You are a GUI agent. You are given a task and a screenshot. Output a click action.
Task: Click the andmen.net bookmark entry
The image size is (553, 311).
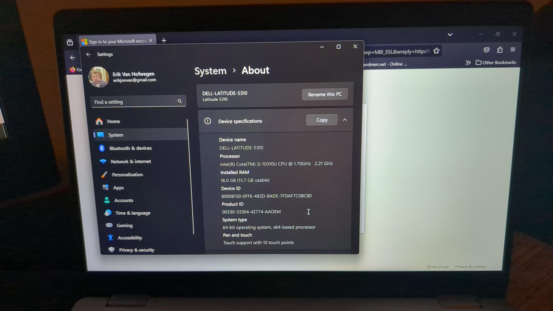coord(385,64)
